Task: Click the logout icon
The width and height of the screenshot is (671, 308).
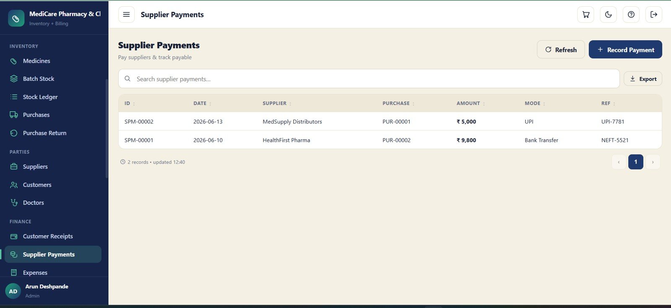Action: coord(654,15)
